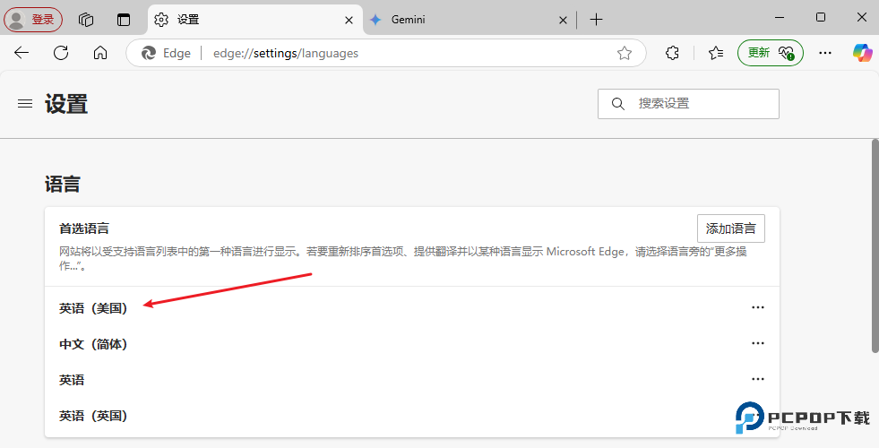Open more actions for 英语（美国）

[758, 307]
